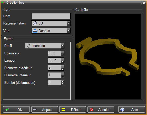The width and height of the screenshot is (147, 115).
Task: Click in the Nom text field
Action: point(51,16)
